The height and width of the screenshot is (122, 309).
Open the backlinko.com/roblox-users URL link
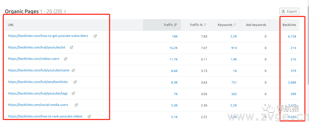[x=33, y=59]
